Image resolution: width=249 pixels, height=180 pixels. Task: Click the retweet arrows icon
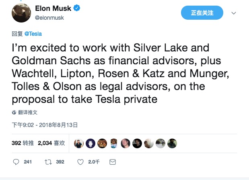click(x=48, y=162)
